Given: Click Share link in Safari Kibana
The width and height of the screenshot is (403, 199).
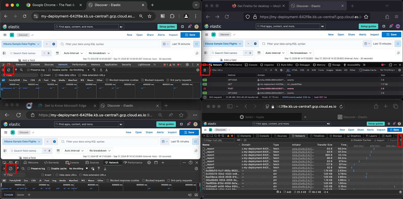Looking at the screenshot, I should point(360,130).
